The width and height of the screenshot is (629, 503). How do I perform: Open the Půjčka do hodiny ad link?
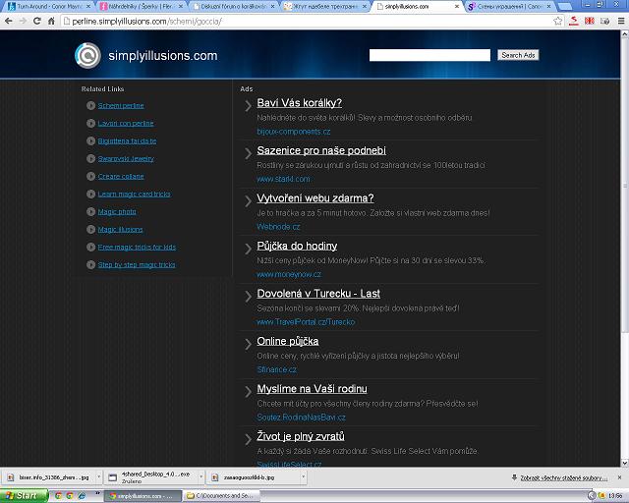[297, 246]
